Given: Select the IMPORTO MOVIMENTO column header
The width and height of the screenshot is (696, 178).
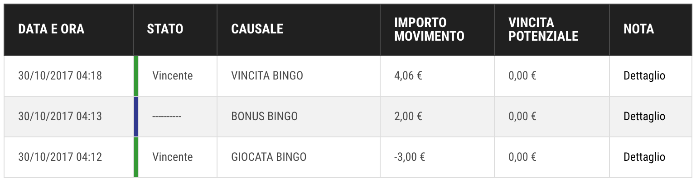Looking at the screenshot, I should [x=429, y=29].
